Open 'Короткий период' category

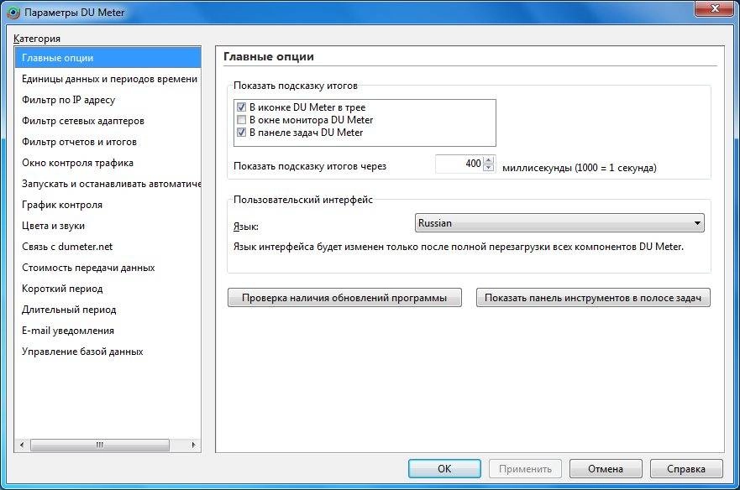click(x=108, y=288)
